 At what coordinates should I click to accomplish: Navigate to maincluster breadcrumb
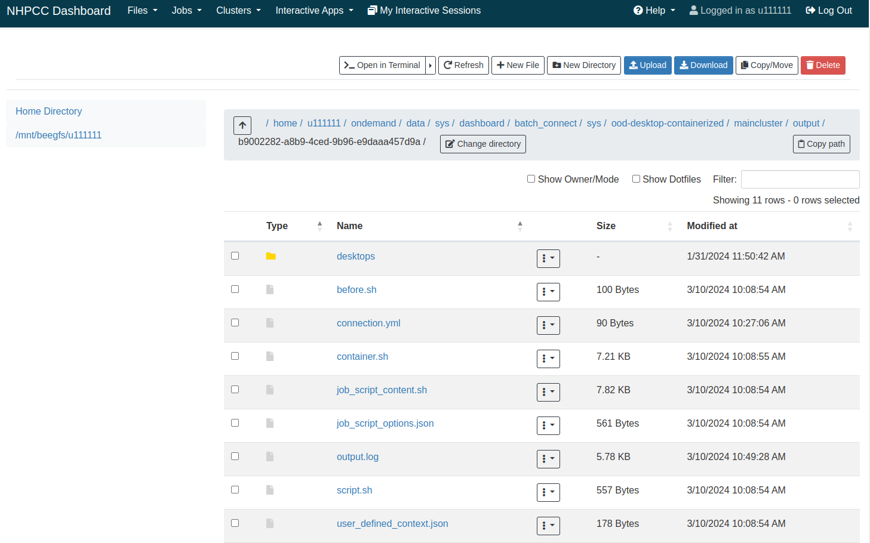758,123
